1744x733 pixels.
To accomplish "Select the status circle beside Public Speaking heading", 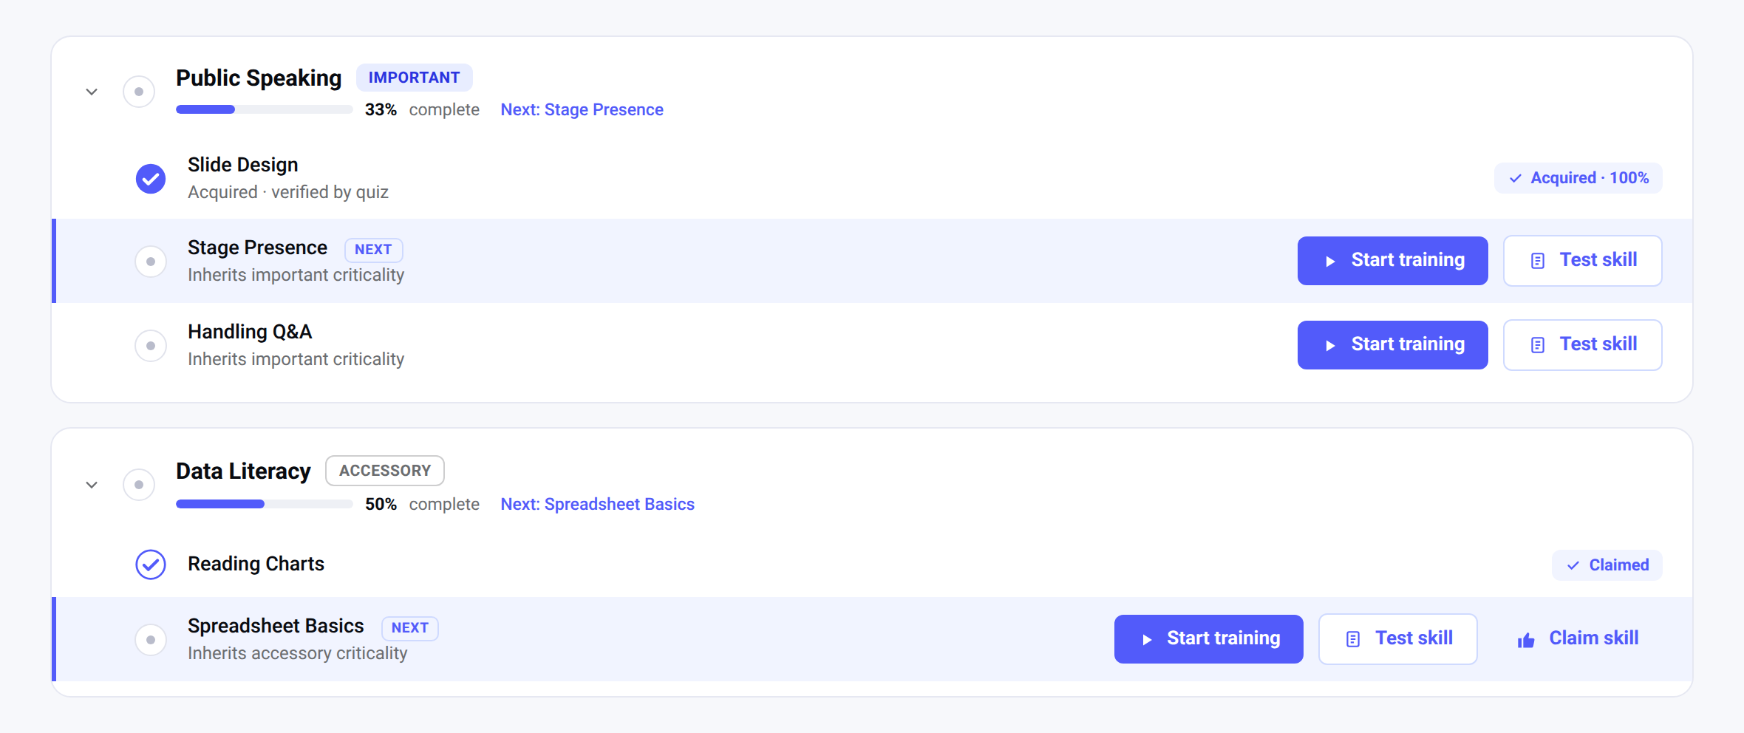I will point(139,92).
